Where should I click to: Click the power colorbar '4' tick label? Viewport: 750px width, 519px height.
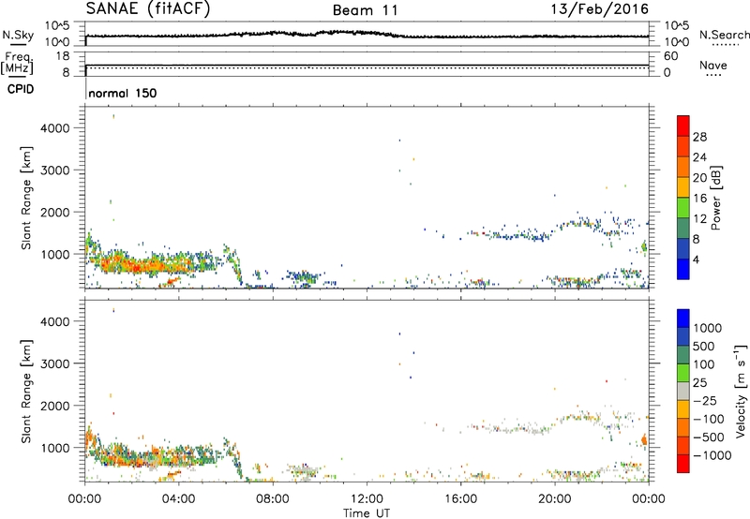click(x=697, y=259)
